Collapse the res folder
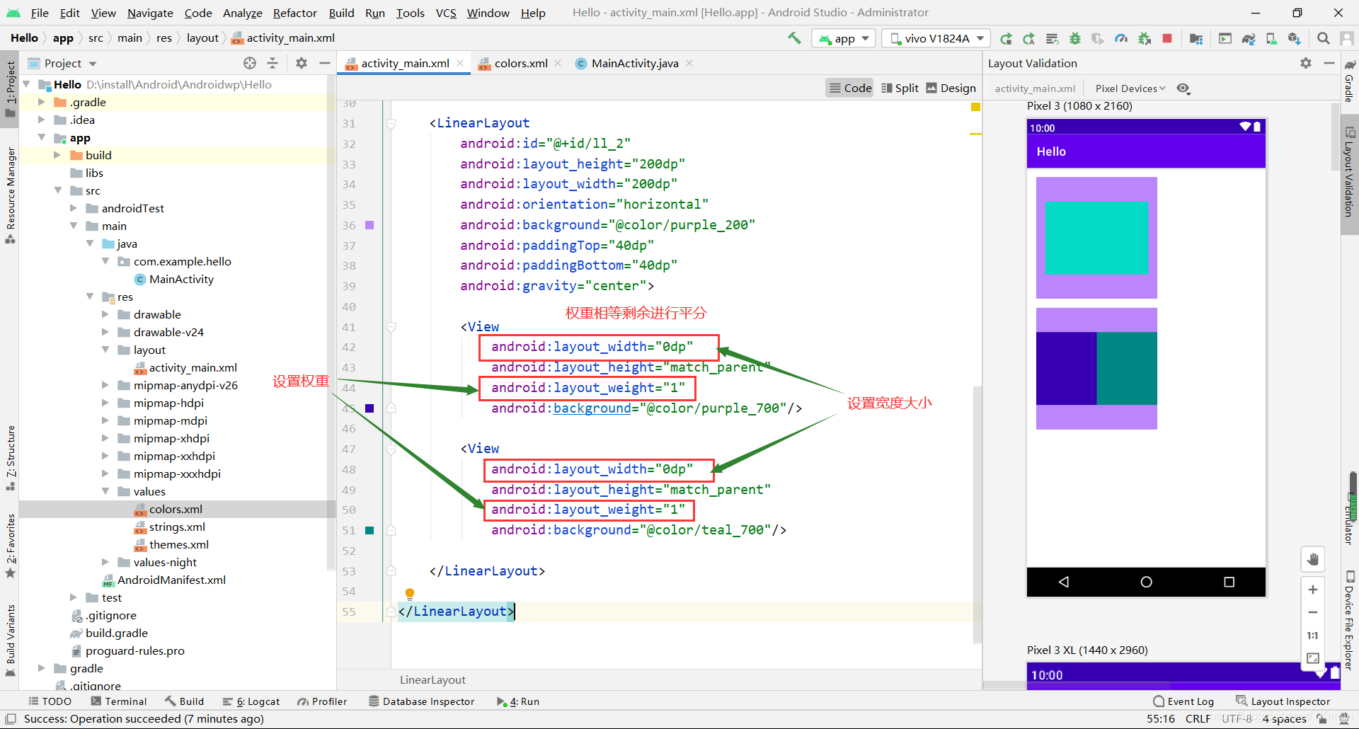 (90, 297)
